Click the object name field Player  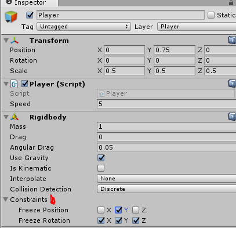click(x=121, y=15)
